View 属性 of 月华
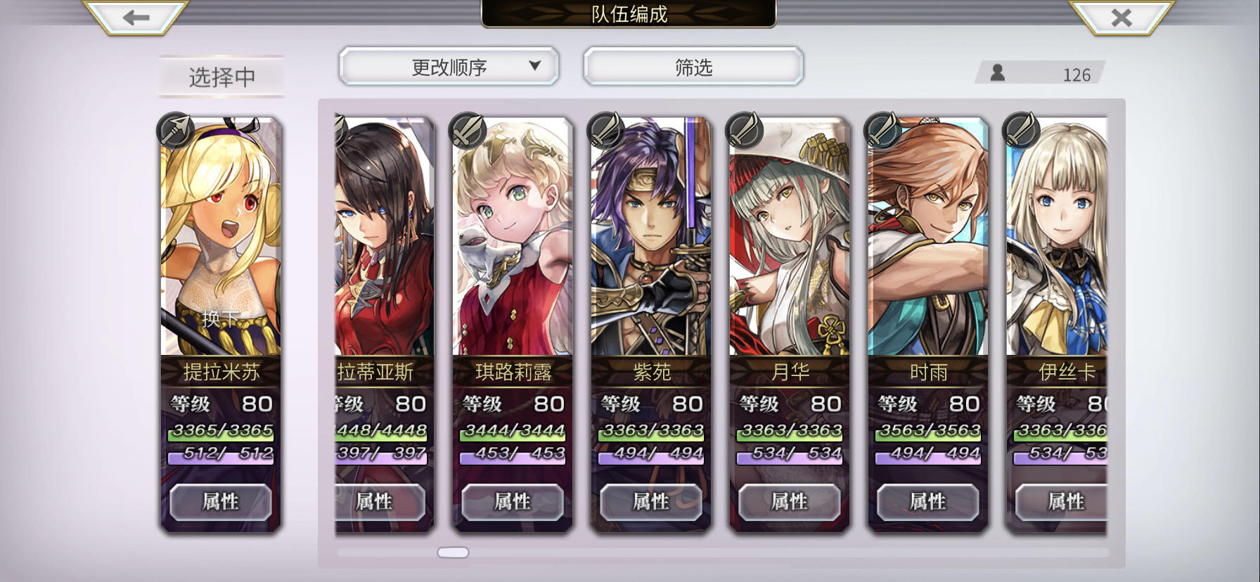Image resolution: width=1260 pixels, height=582 pixels. pos(790,502)
